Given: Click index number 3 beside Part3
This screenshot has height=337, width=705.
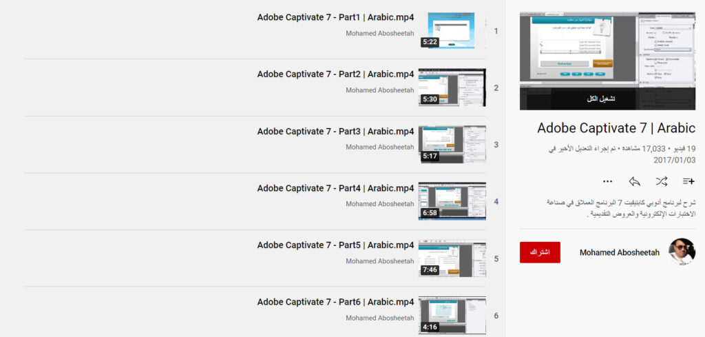Looking at the screenshot, I should (496, 145).
